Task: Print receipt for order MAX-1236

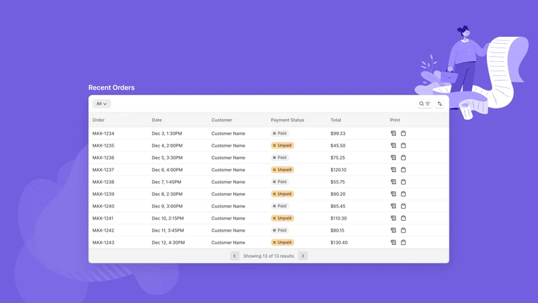Action: click(393, 158)
